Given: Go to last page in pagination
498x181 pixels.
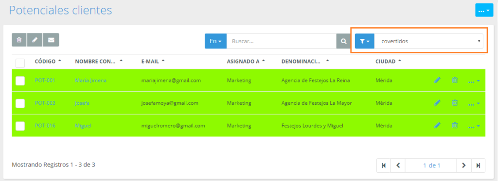Looking at the screenshot, I should (479, 165).
